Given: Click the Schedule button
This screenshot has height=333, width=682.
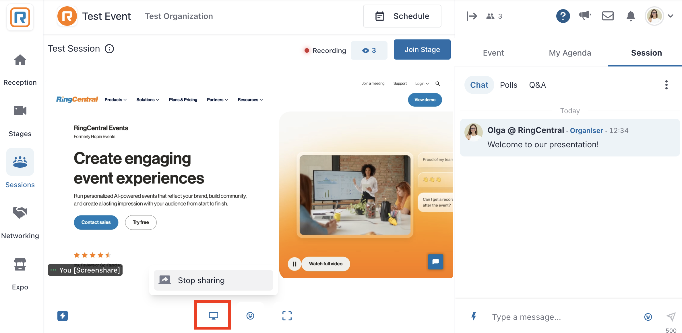Looking at the screenshot, I should [x=402, y=16].
